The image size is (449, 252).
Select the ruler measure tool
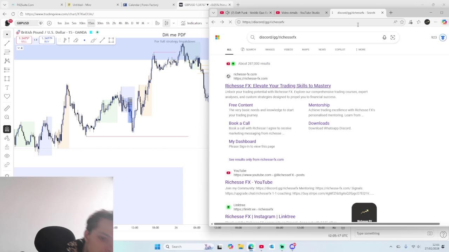click(x=7, y=108)
